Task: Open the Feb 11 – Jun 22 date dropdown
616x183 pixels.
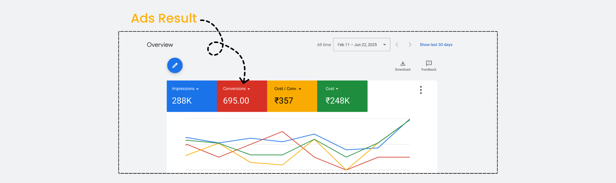Action: pos(361,45)
